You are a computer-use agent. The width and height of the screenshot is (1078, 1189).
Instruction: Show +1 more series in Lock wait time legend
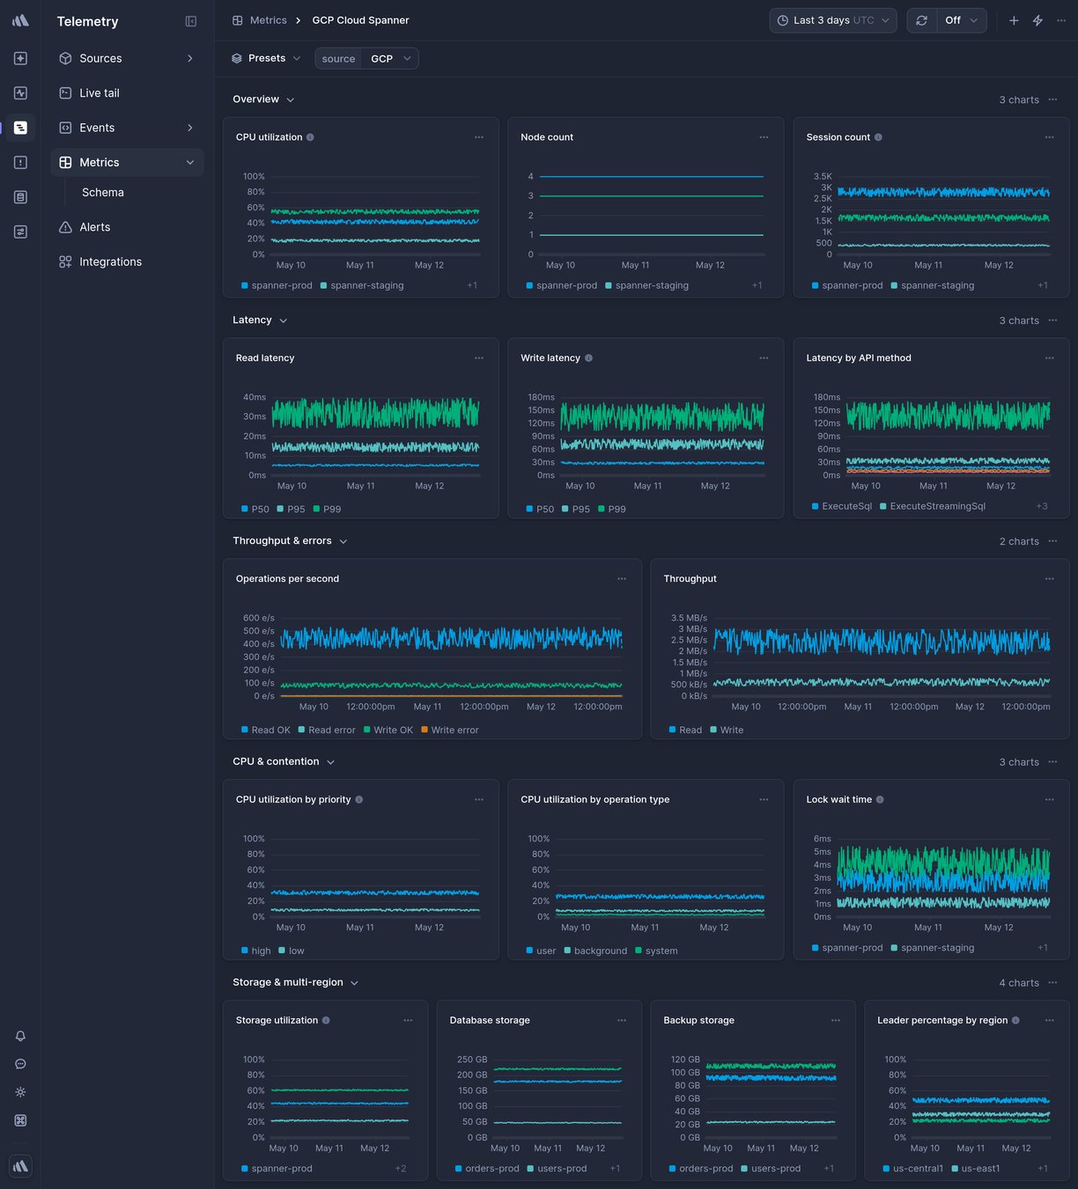click(1043, 948)
